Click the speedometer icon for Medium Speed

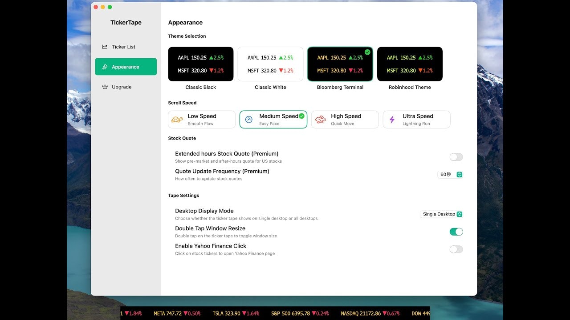(249, 120)
